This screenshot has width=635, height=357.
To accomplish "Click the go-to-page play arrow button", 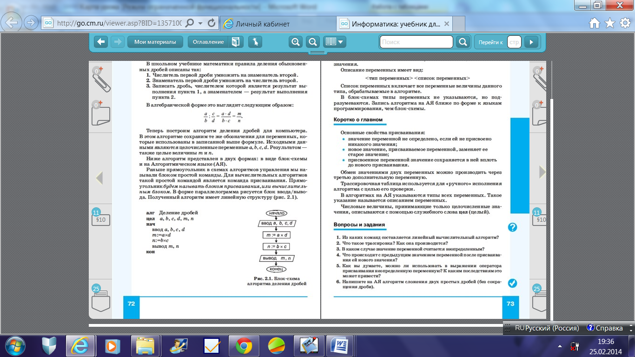I will pos(531,42).
